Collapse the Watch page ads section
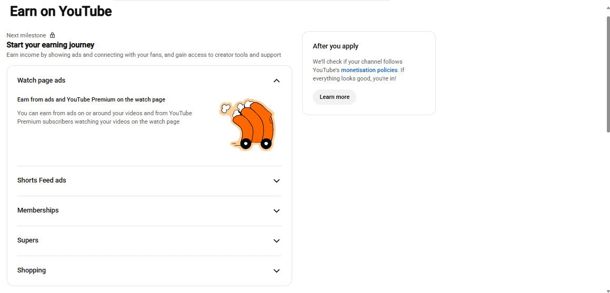Image resolution: width=610 pixels, height=293 pixels. [277, 81]
